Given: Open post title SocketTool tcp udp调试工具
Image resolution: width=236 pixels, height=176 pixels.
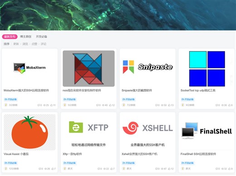Looking at the screenshot, I should point(198,90).
